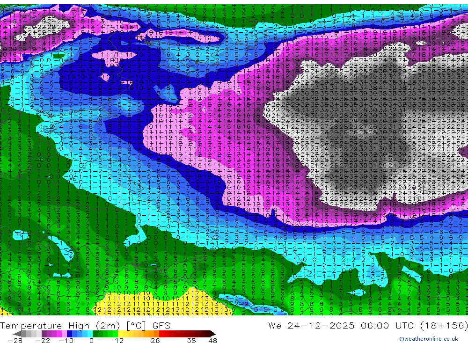Click the "Temperature High (2m) [°C] GFS" title
This screenshot has height=343, width=468.
point(85,325)
